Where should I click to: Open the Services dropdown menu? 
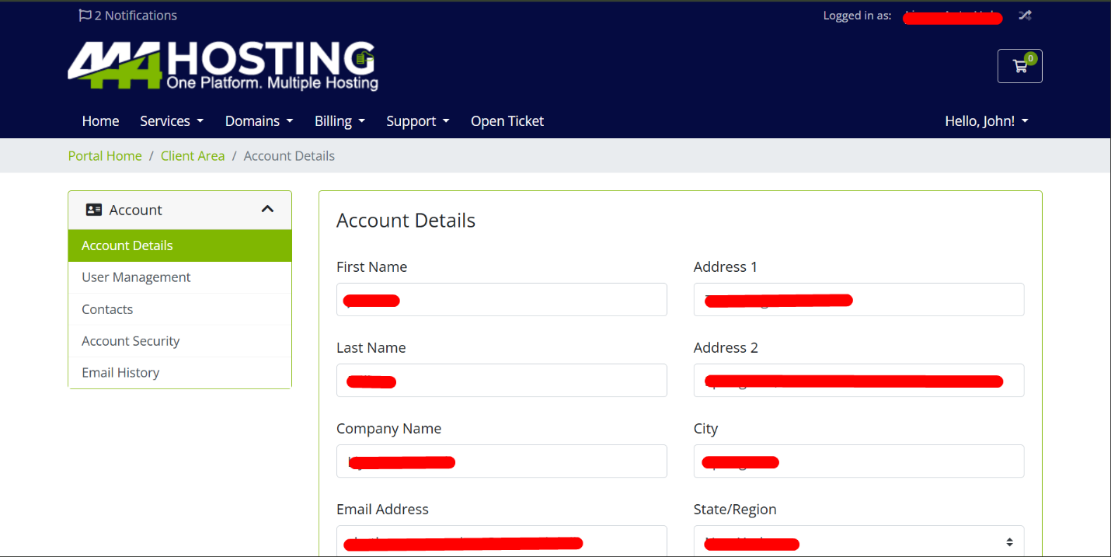click(x=171, y=121)
